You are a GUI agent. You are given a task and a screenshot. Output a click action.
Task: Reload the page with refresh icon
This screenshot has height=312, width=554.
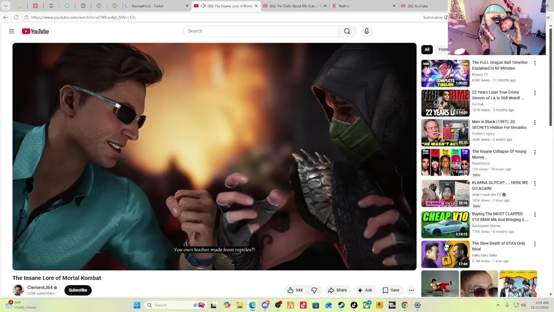tap(16, 17)
